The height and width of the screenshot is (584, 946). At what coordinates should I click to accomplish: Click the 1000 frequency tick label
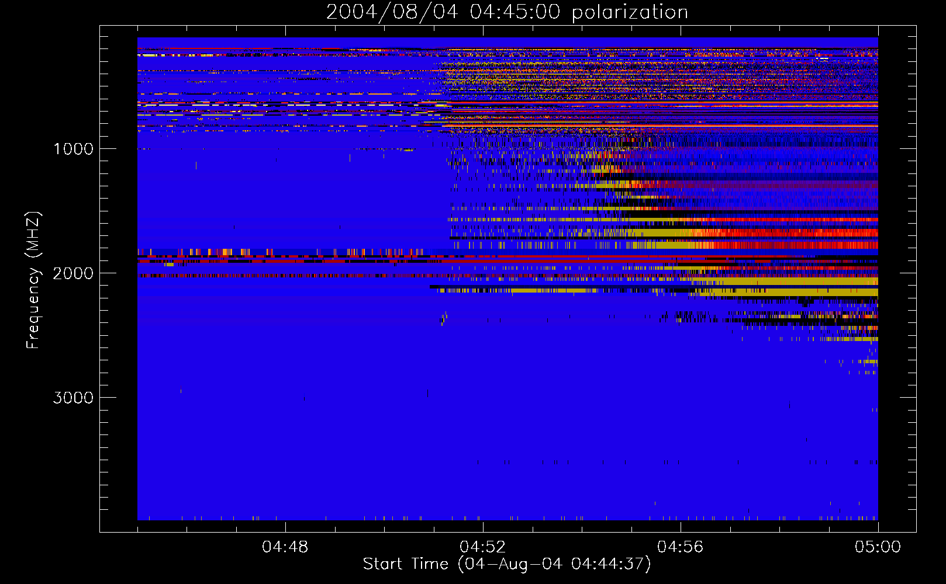pos(74,149)
